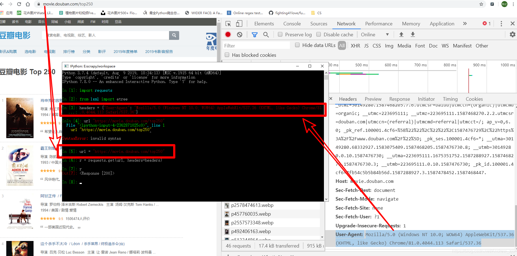517x256 pixels.
Task: Click the red error count badge
Action: tap(487, 23)
